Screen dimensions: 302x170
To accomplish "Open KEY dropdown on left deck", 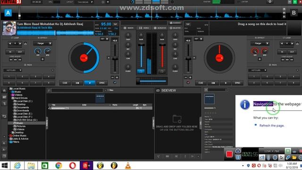I will (104, 39).
